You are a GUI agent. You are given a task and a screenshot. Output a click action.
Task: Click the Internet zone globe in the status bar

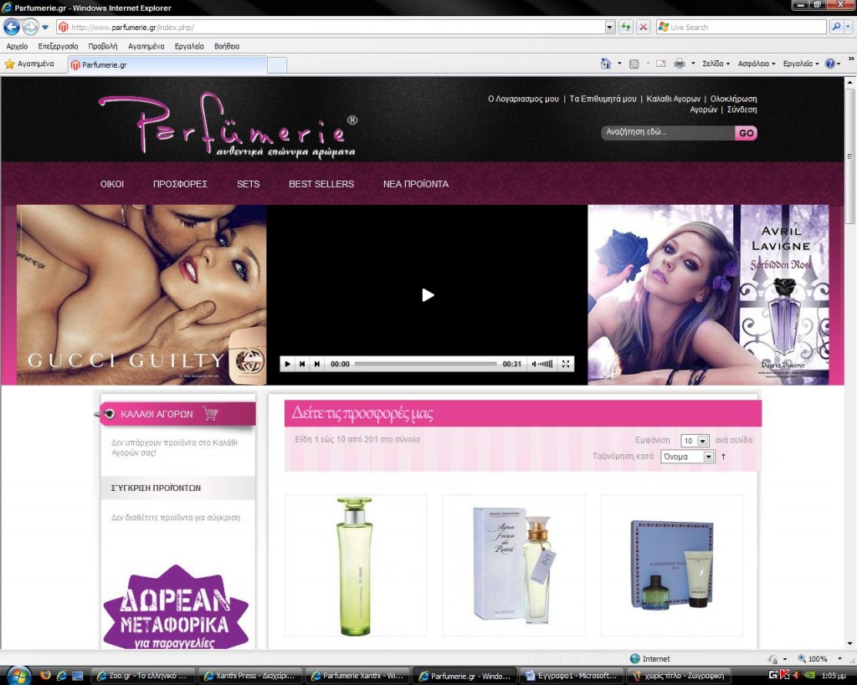coord(634,659)
